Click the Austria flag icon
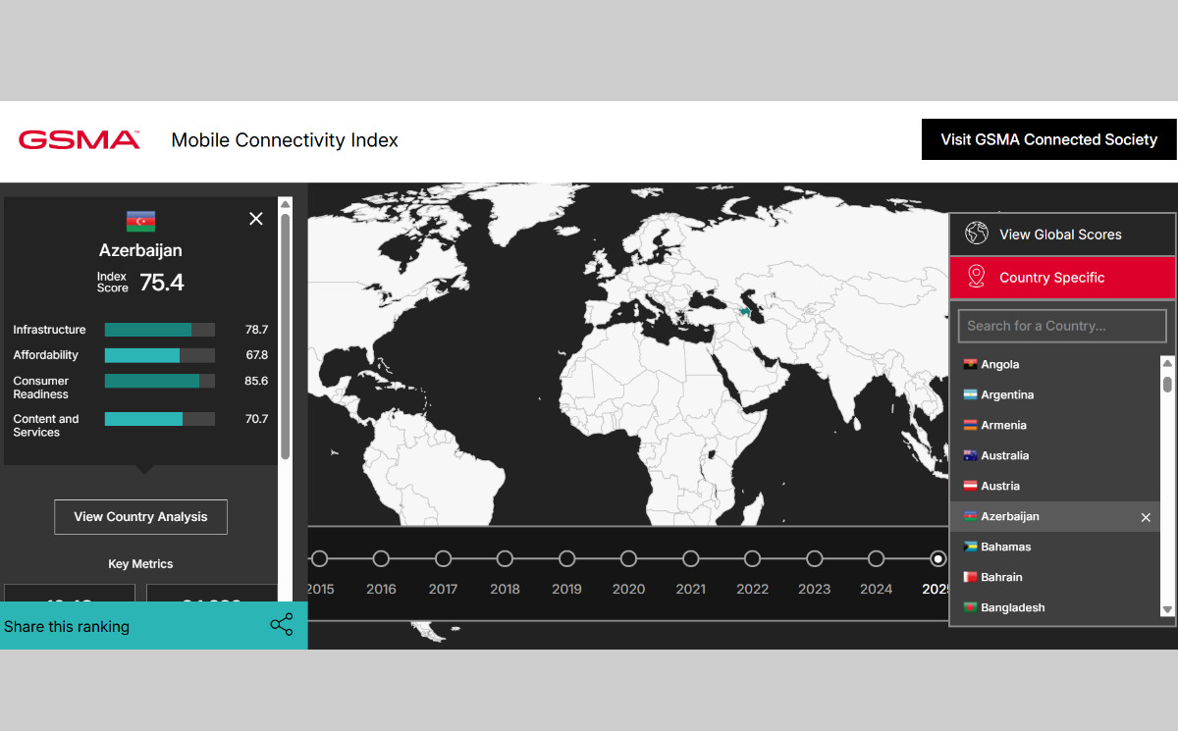 pos(970,486)
